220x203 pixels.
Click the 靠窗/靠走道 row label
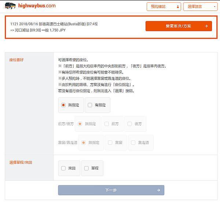tap(67, 143)
